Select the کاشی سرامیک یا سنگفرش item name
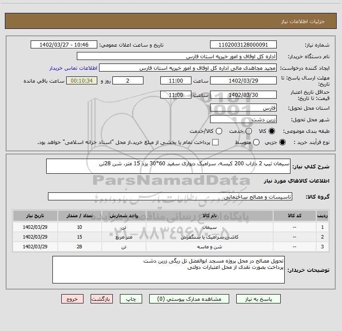Image resolution: width=342 pixels, height=331 pixels. 209,237
